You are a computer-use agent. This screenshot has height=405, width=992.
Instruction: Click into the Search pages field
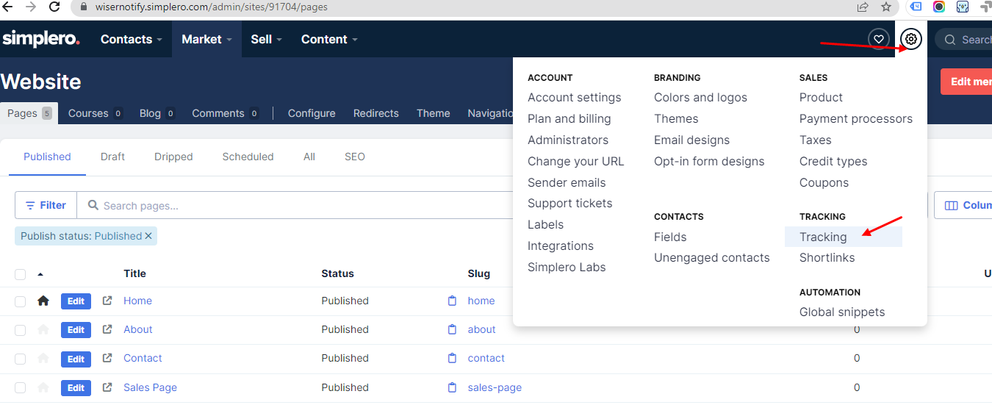294,206
